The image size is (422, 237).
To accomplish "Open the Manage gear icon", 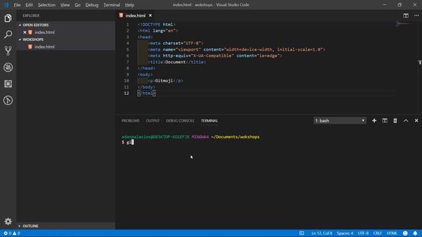I will [8, 221].
